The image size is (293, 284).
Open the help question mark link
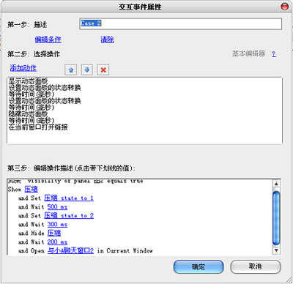(274, 54)
